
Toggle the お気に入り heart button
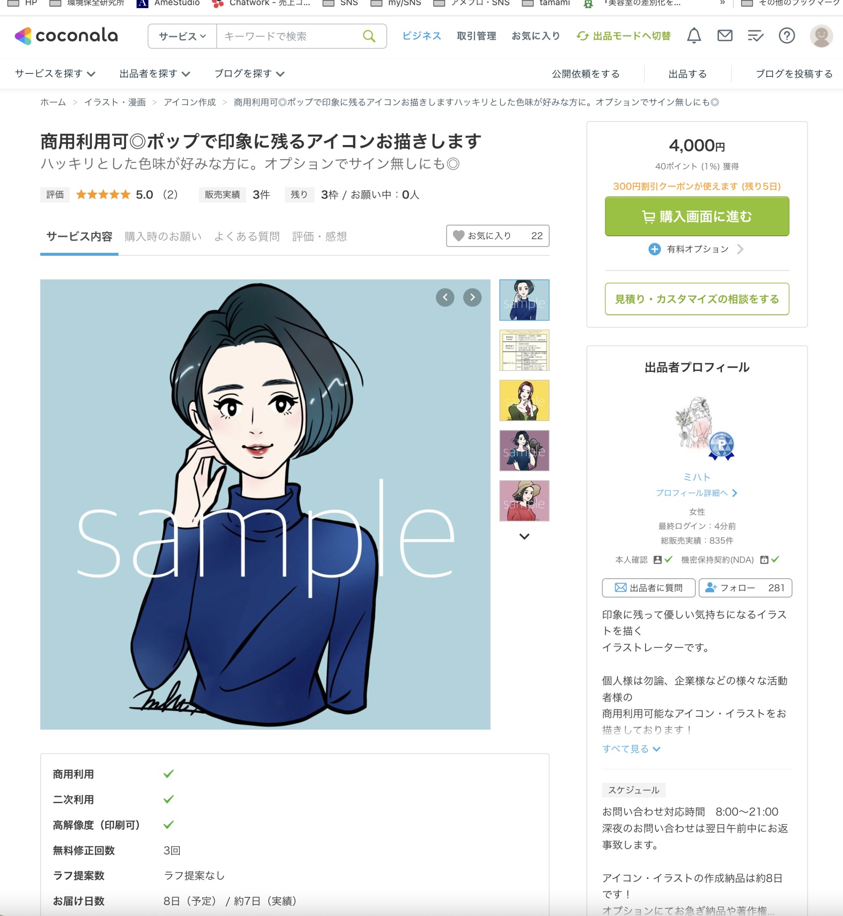coord(497,236)
